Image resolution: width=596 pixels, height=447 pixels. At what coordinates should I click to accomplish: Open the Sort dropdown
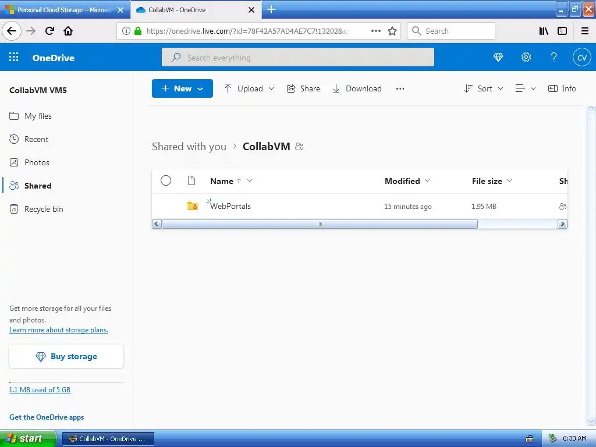[x=484, y=88]
